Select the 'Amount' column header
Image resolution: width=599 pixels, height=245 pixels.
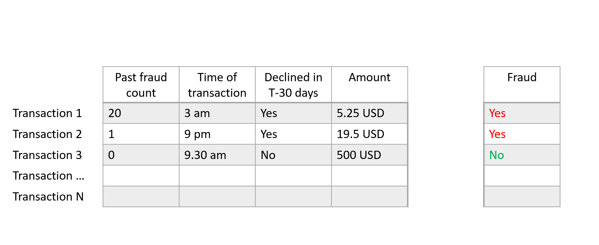pos(369,85)
